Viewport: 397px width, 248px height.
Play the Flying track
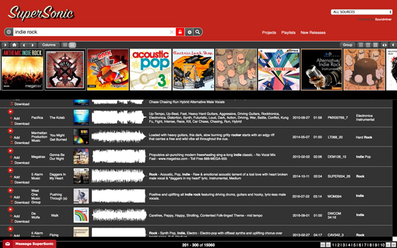point(10,229)
